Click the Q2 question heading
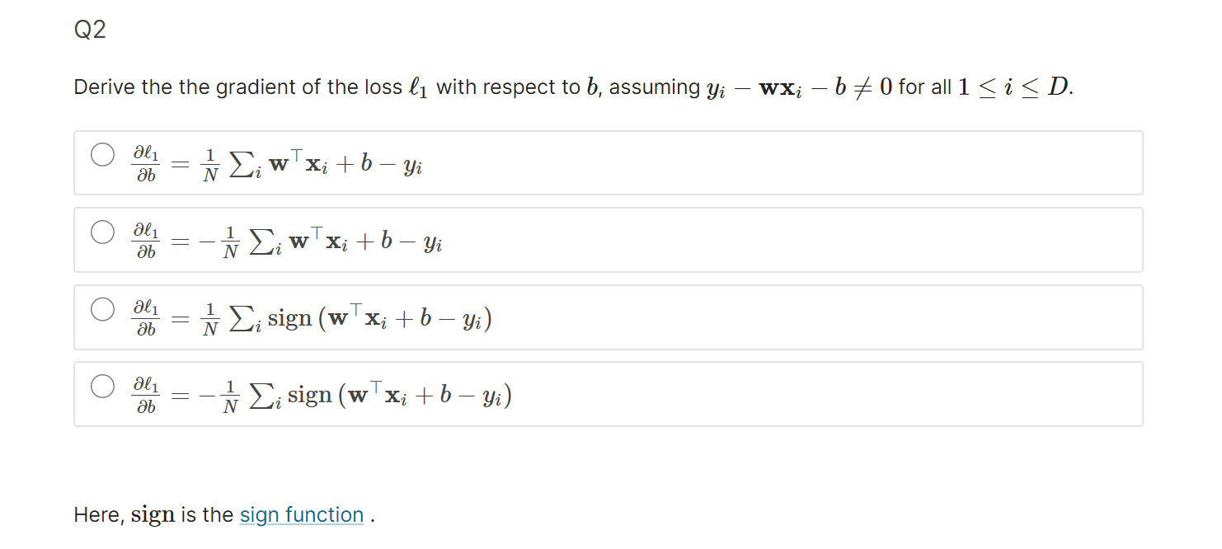Image resolution: width=1222 pixels, height=549 pixels. [x=90, y=30]
